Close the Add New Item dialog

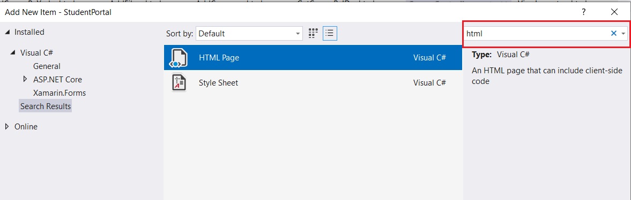click(x=614, y=12)
